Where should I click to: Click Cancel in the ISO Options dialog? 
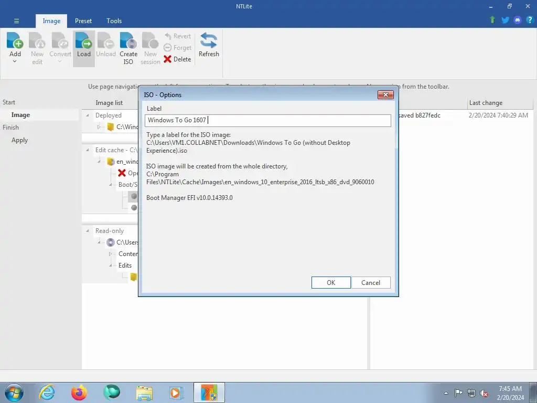tap(371, 283)
